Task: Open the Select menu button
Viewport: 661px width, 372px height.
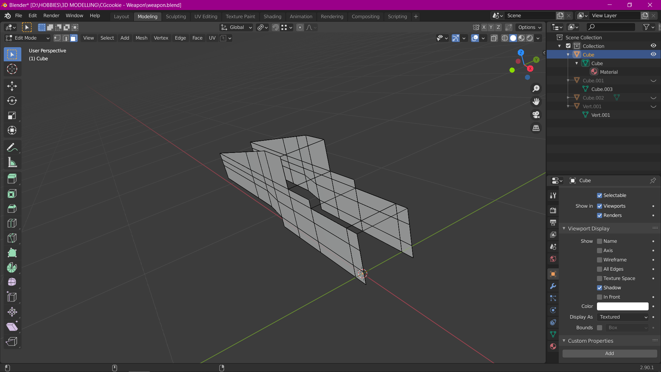Action: click(107, 38)
